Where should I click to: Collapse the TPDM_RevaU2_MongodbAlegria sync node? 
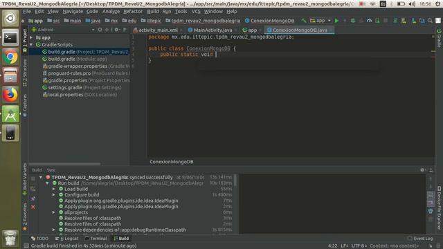click(x=41, y=177)
